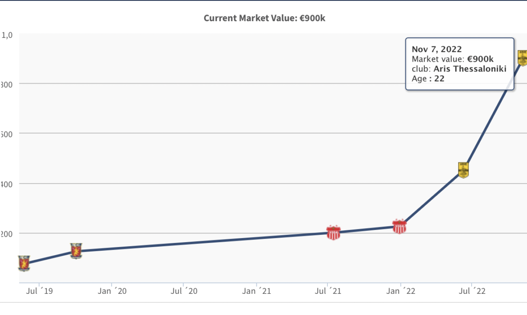Click the 400 y-axis value label
527x315 pixels.
6,184
